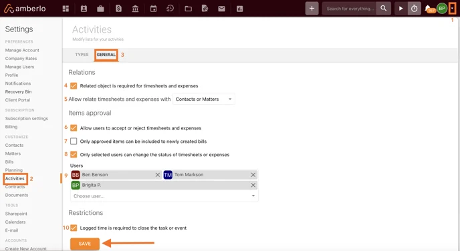Open the contacts icon in top bar
This screenshot has width=460, height=251.
84,9
